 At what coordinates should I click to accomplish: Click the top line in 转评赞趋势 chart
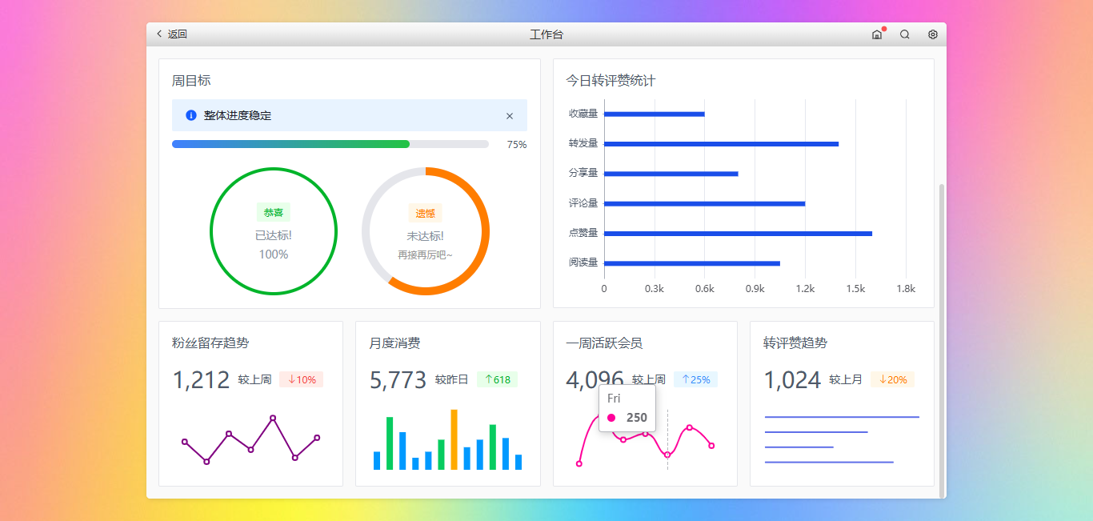point(842,417)
